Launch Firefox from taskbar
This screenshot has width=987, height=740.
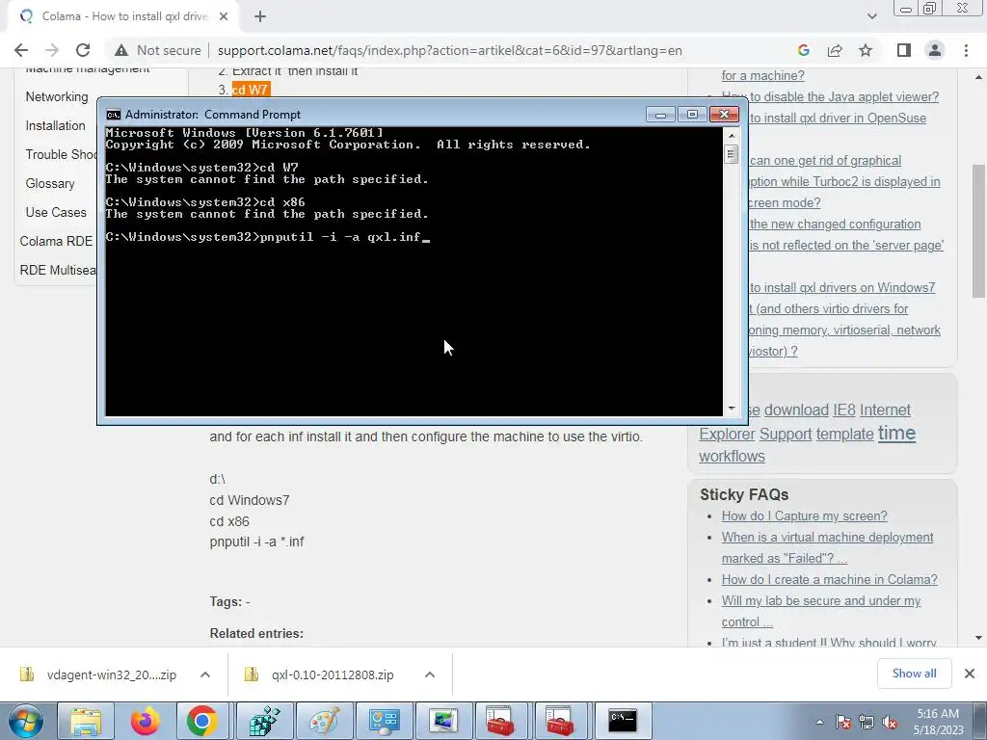pos(145,721)
